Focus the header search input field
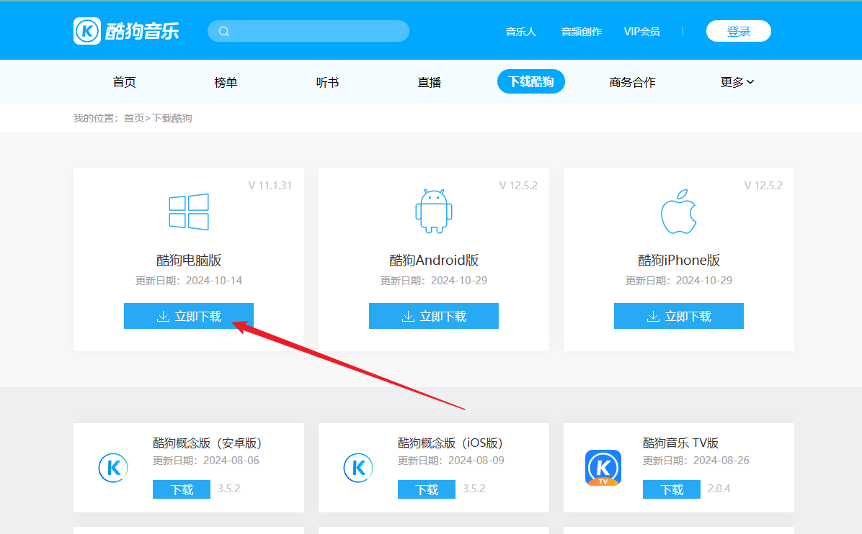 [308, 31]
